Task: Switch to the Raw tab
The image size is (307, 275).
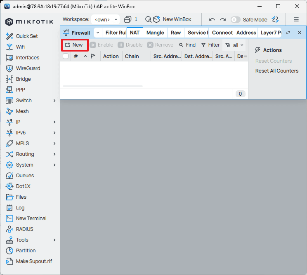Action: point(176,33)
